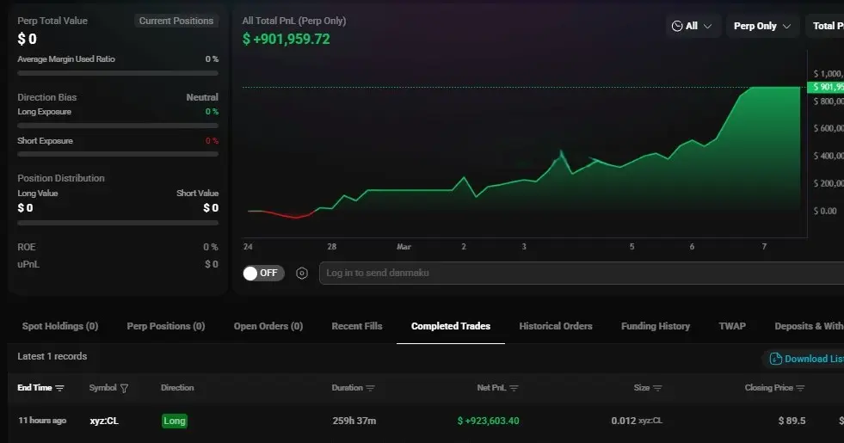Open danmaku settings hexagon icon
The width and height of the screenshot is (844, 443).
[302, 274]
